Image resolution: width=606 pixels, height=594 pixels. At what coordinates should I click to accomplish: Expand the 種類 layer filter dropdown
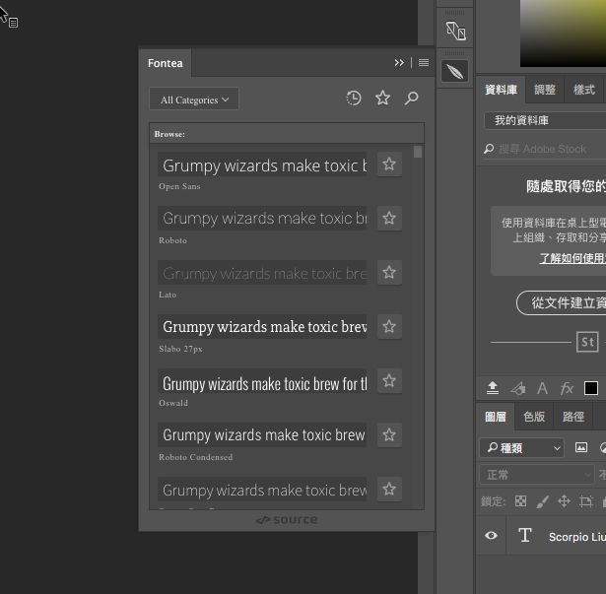tap(522, 448)
